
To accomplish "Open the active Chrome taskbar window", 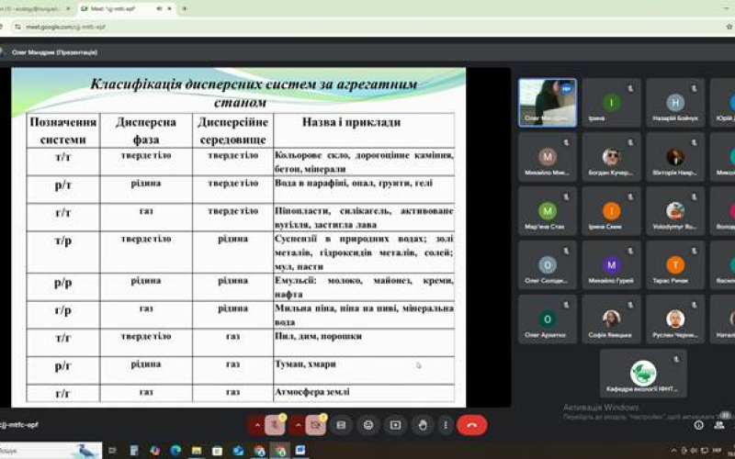I will (280, 451).
